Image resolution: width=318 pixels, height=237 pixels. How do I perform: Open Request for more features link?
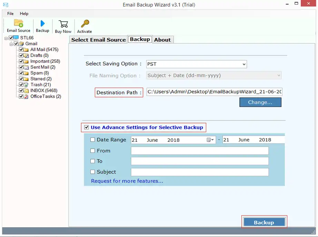(127, 181)
